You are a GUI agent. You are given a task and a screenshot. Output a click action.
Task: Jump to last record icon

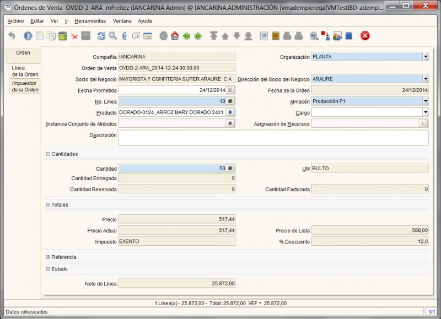coord(249,36)
